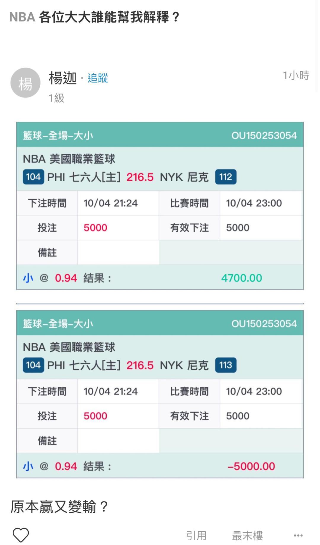Open the poster name 楊迦
320x545 pixels.
point(63,78)
